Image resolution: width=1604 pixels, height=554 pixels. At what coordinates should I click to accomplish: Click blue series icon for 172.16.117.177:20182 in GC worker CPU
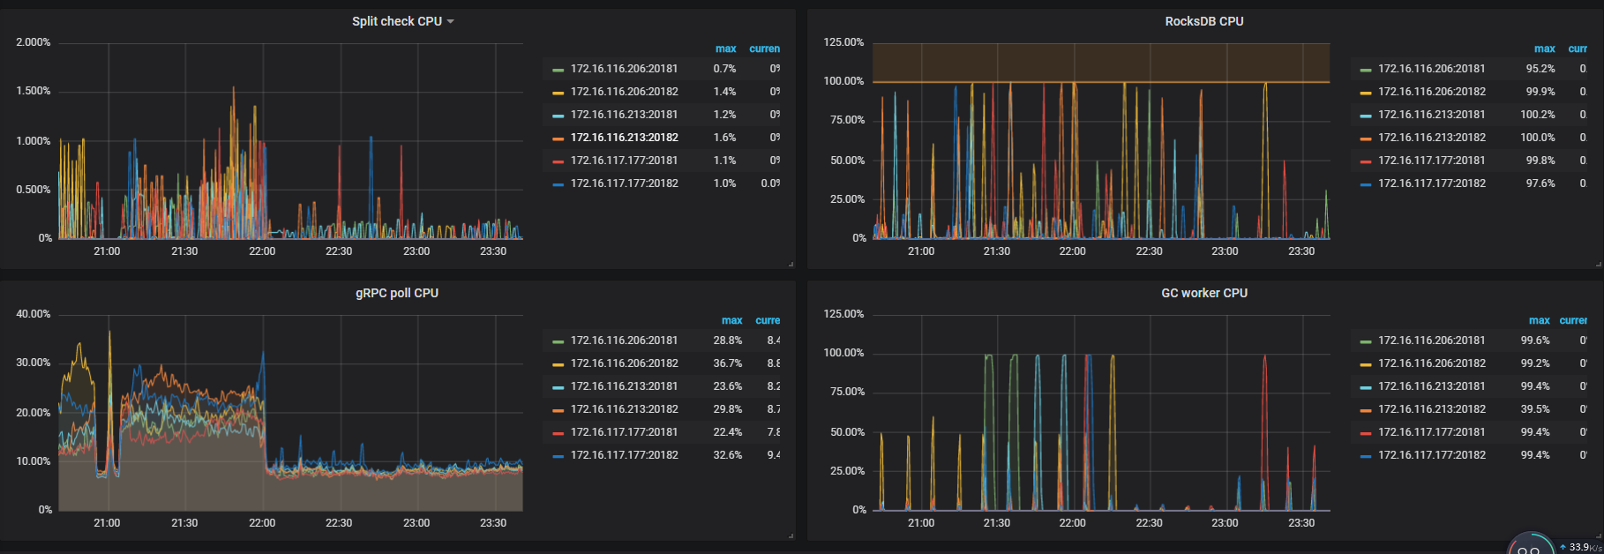[1365, 455]
